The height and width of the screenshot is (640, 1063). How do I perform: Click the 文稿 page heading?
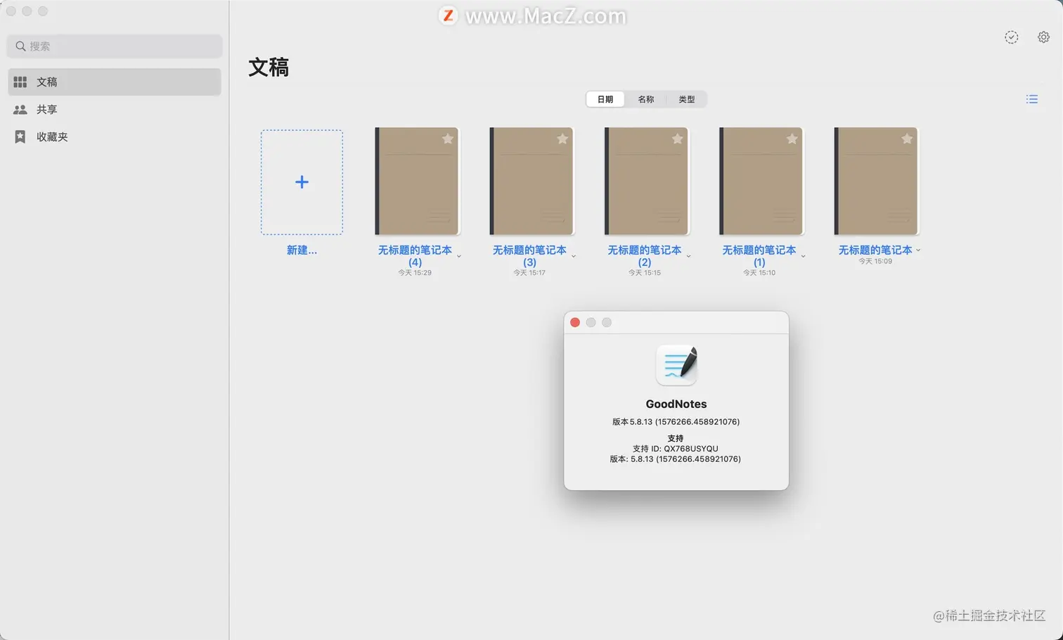269,68
